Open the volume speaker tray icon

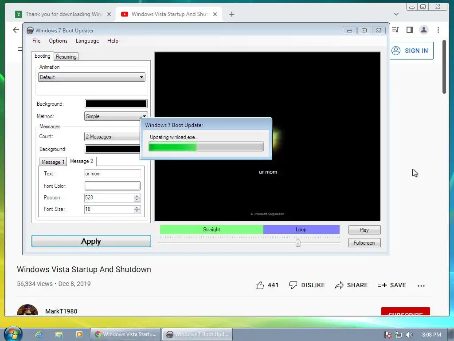(x=409, y=335)
